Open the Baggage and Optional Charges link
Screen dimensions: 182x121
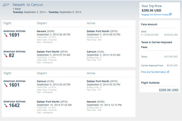(155, 15)
